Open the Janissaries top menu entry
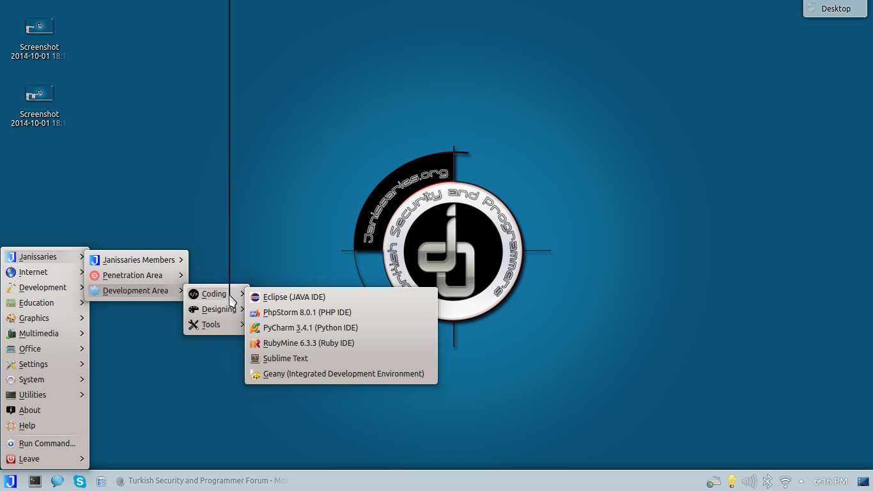 pyautogui.click(x=45, y=257)
